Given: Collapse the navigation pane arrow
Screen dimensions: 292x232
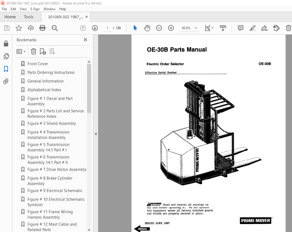Looking at the screenshot, I should [96, 134].
